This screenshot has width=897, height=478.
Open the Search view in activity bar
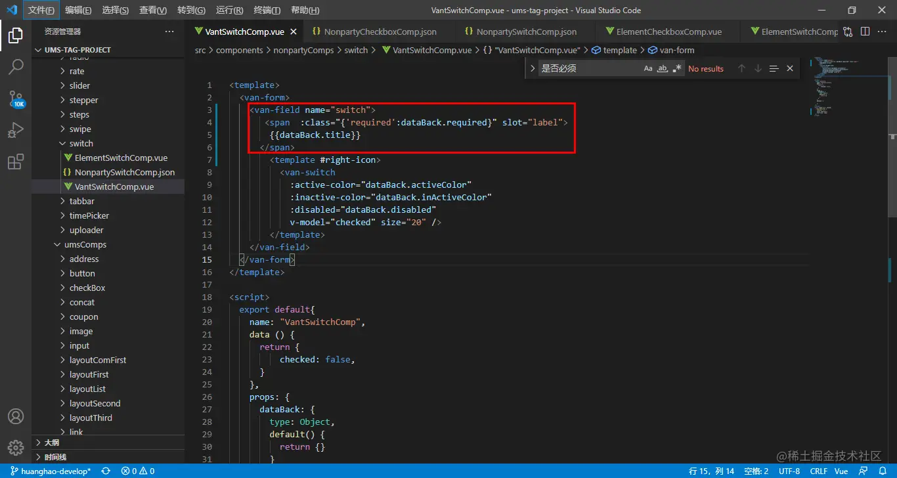(x=16, y=66)
